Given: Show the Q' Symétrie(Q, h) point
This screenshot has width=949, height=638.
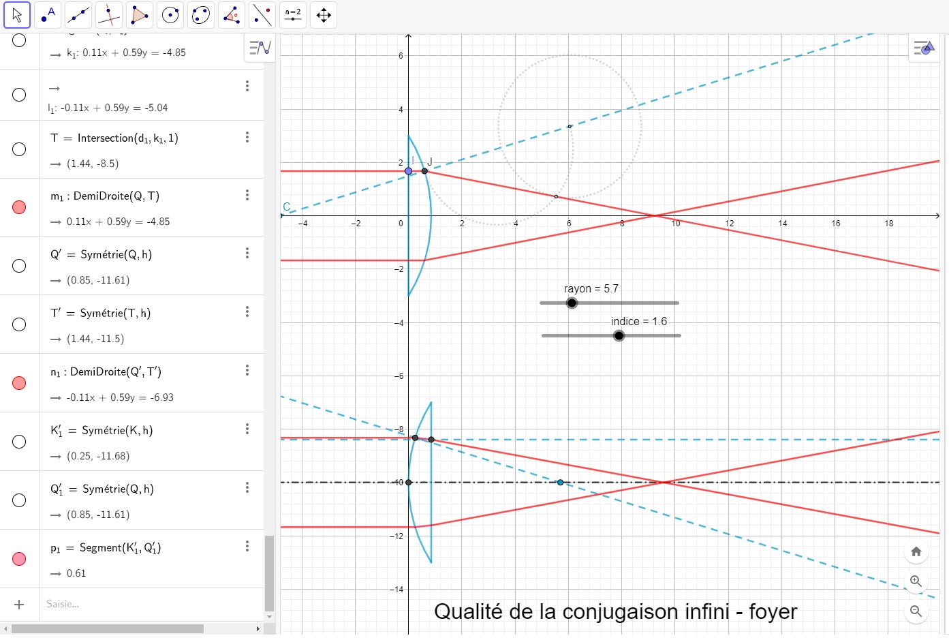Looking at the screenshot, I should tap(19, 266).
